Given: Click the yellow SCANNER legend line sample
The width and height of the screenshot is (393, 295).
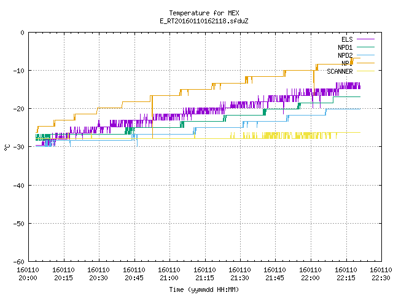Looking at the screenshot, I should [x=365, y=71].
